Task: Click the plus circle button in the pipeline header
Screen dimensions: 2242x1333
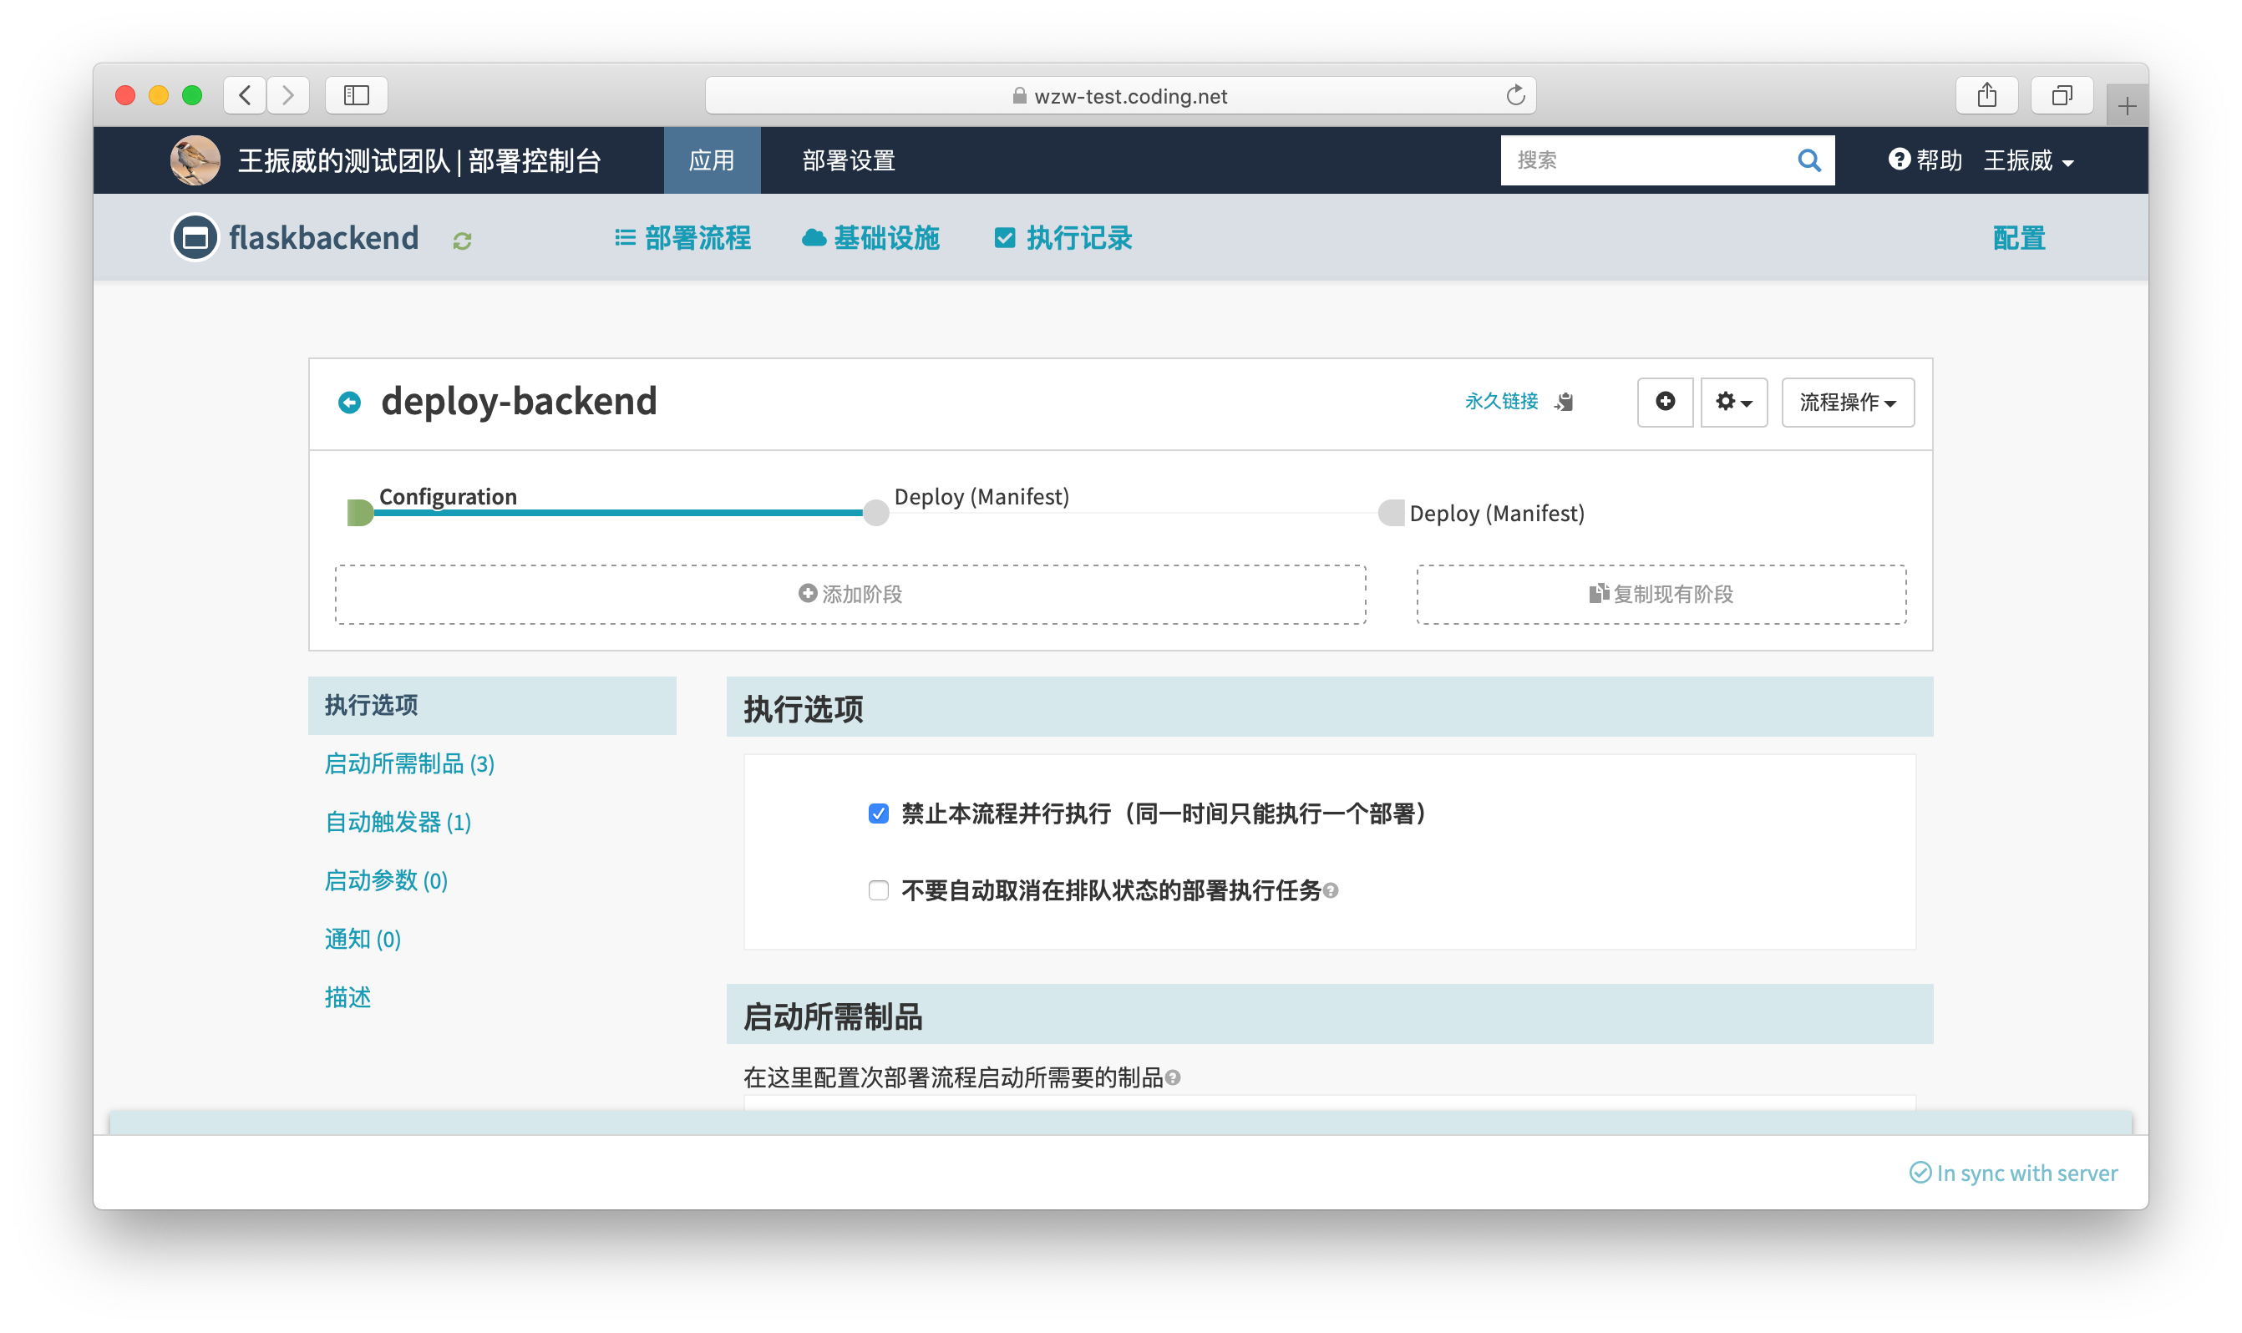Action: pyautogui.click(x=1665, y=402)
